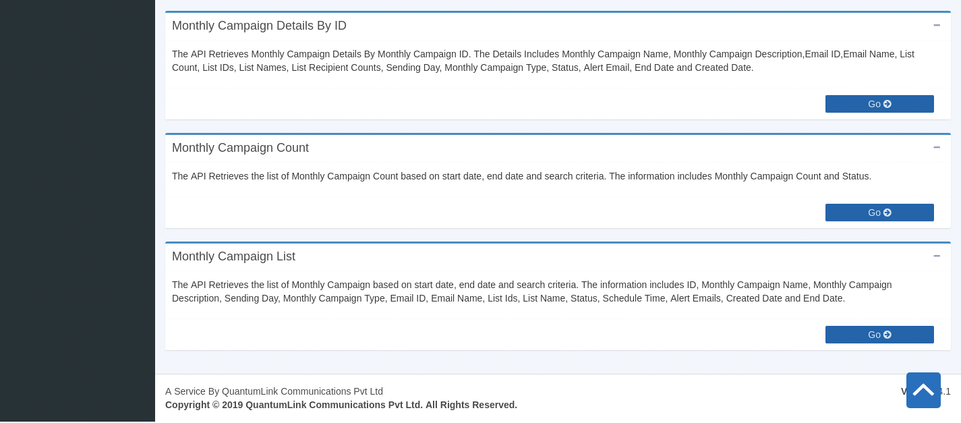
Task: Click arrow icon in Campaign Count Go button
Action: 887,213
